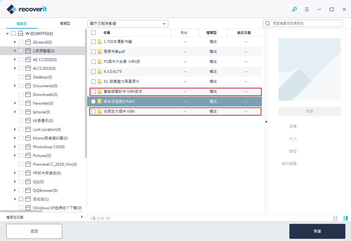Select the QQBrowser(0) tree item

click(45, 190)
